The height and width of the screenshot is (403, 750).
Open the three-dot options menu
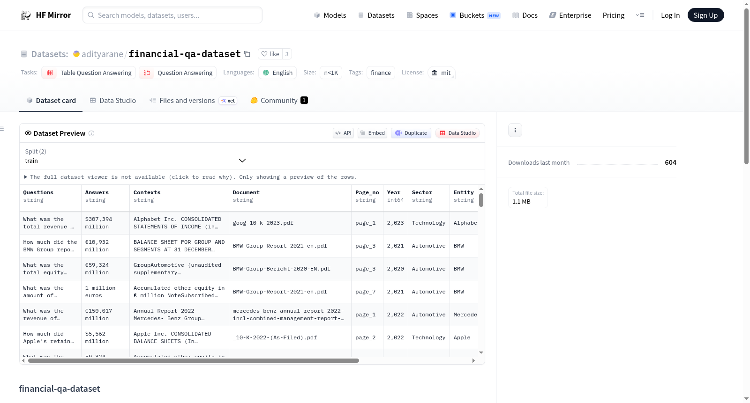[x=515, y=130]
